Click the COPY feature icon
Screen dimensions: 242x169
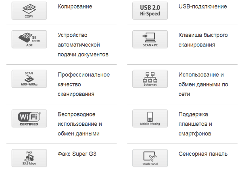tap(29, 11)
